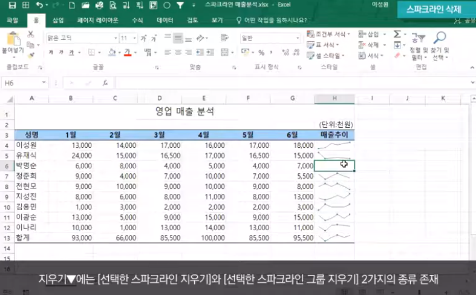Click the Sort & Filter icon
This screenshot has height=295, width=476.
(418, 38)
